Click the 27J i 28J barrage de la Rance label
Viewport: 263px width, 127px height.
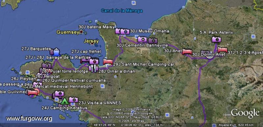pyautogui.click(x=57, y=57)
